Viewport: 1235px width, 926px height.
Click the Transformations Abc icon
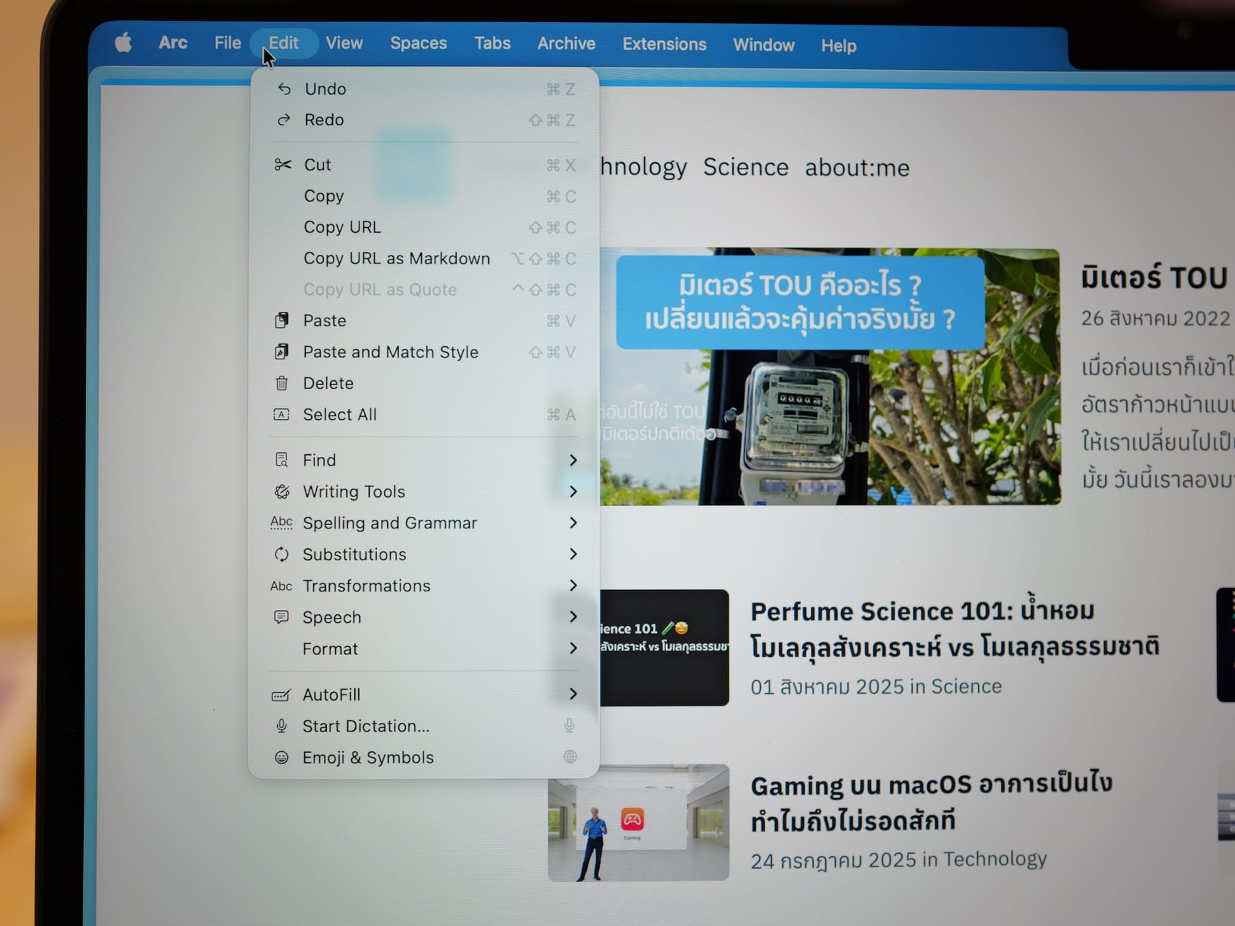click(x=282, y=586)
